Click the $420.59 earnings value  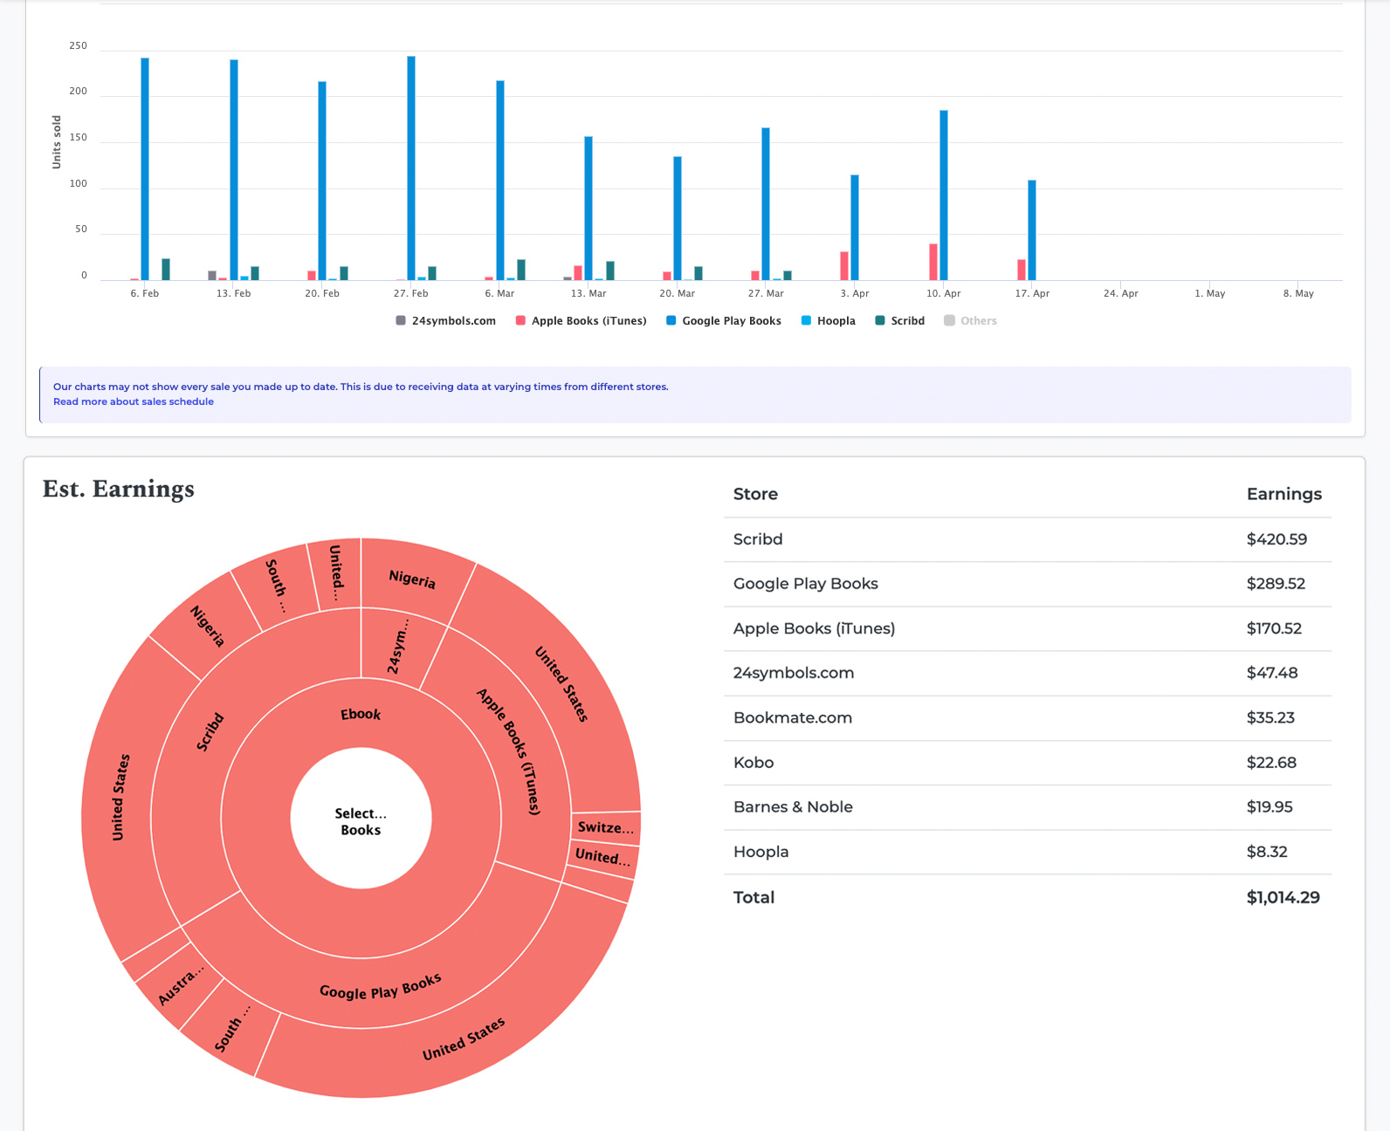(x=1276, y=539)
